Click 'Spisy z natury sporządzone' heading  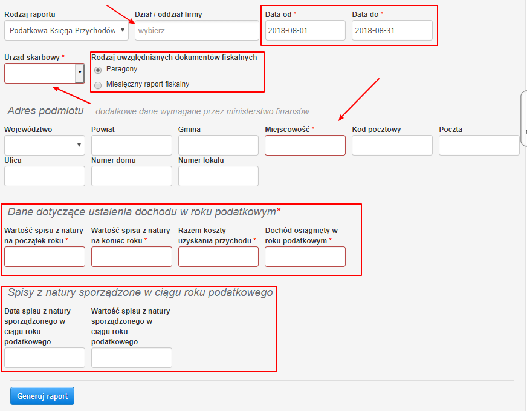pos(140,292)
